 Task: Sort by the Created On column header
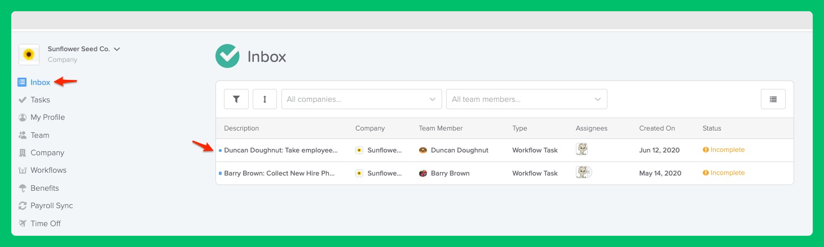[x=657, y=128]
